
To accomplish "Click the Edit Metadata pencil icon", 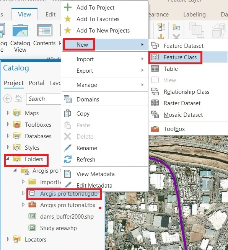I will point(68,185).
